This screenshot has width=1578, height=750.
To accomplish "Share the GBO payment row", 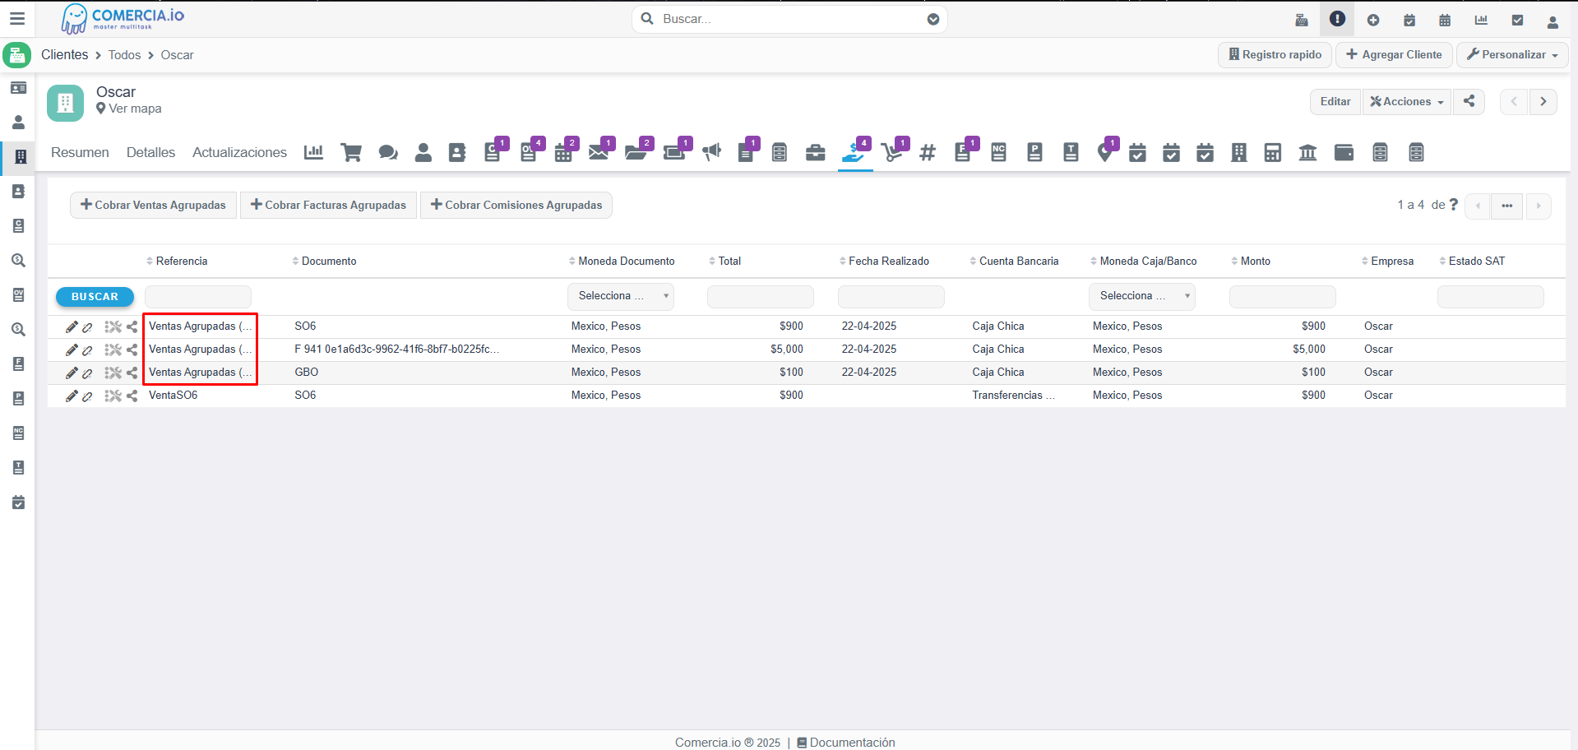I will point(132,373).
